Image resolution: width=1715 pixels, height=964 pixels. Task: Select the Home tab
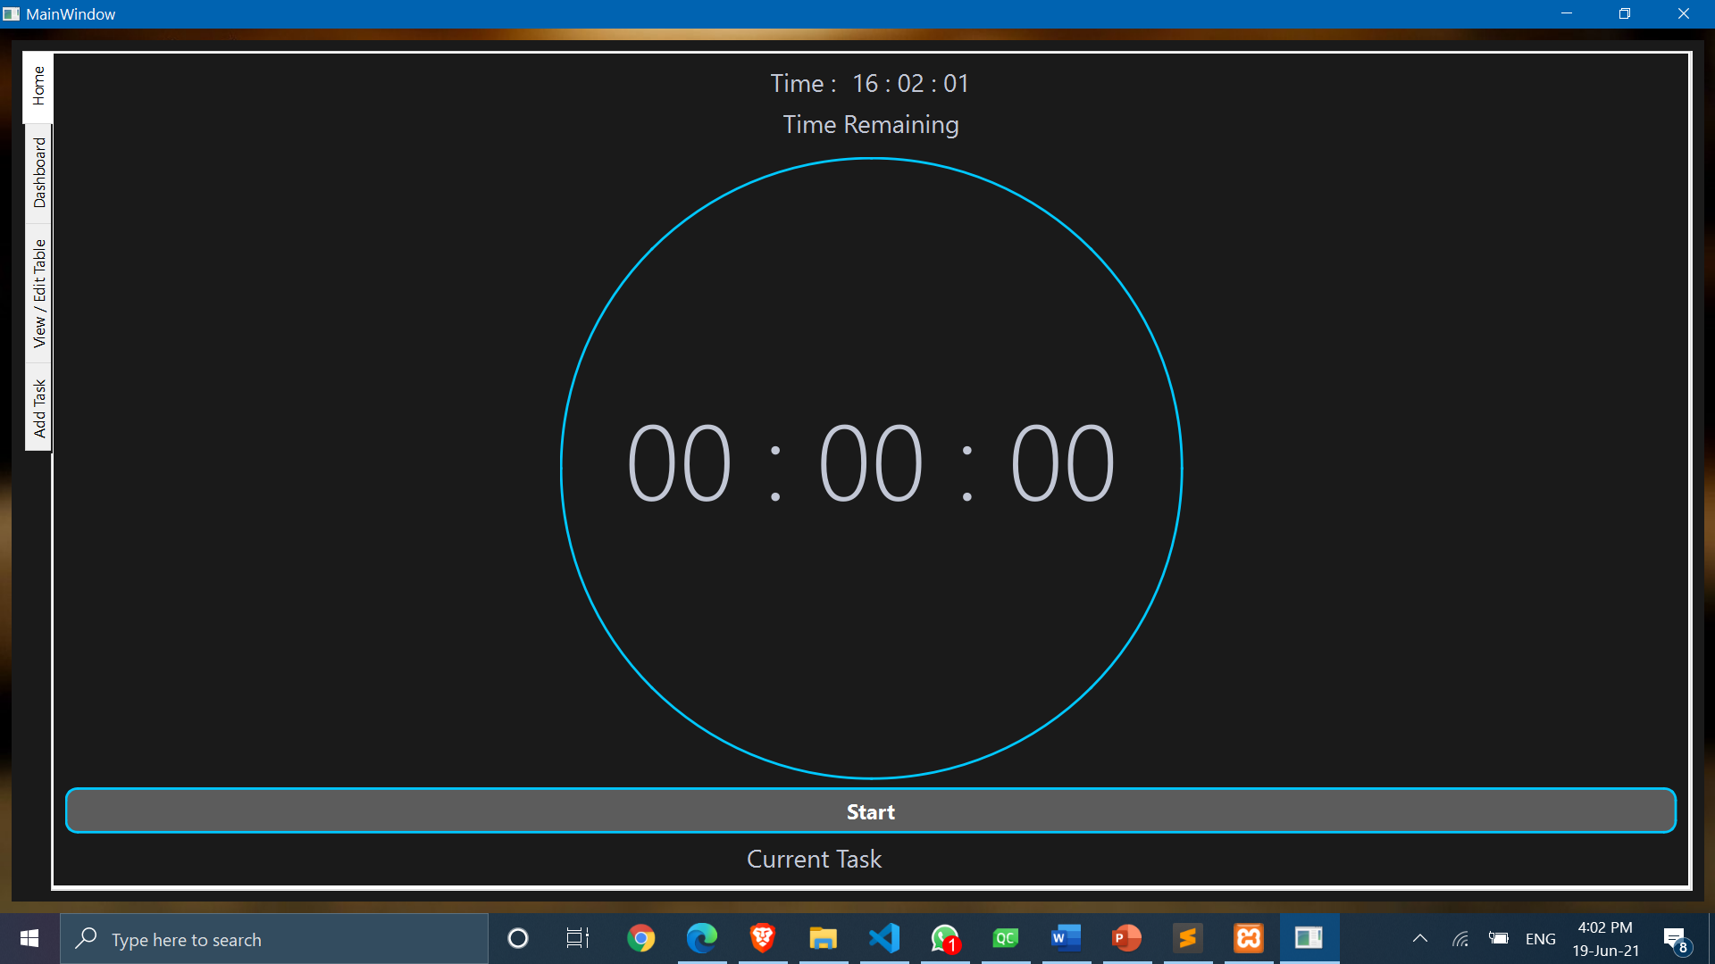(x=38, y=86)
